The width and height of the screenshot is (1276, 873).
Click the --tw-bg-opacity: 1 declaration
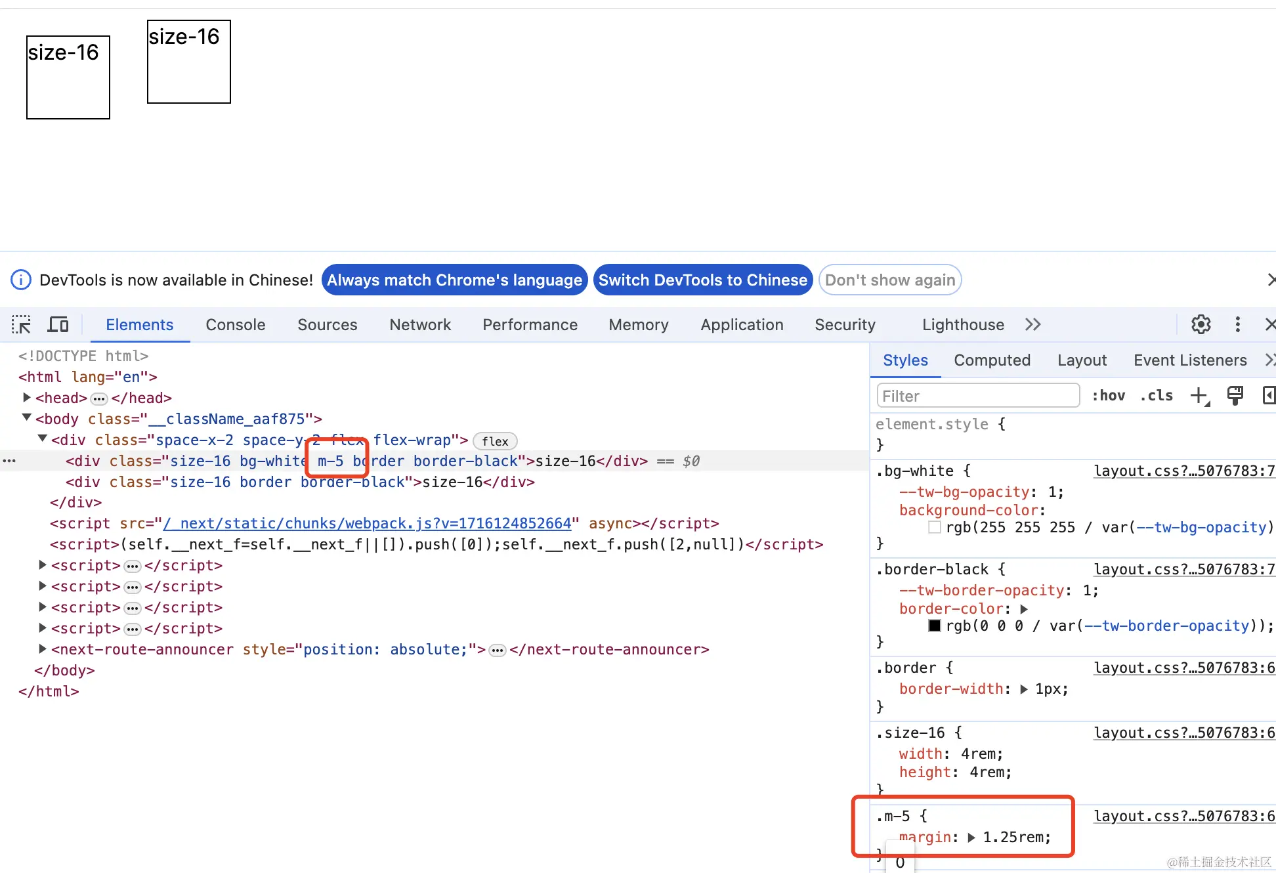coord(982,492)
